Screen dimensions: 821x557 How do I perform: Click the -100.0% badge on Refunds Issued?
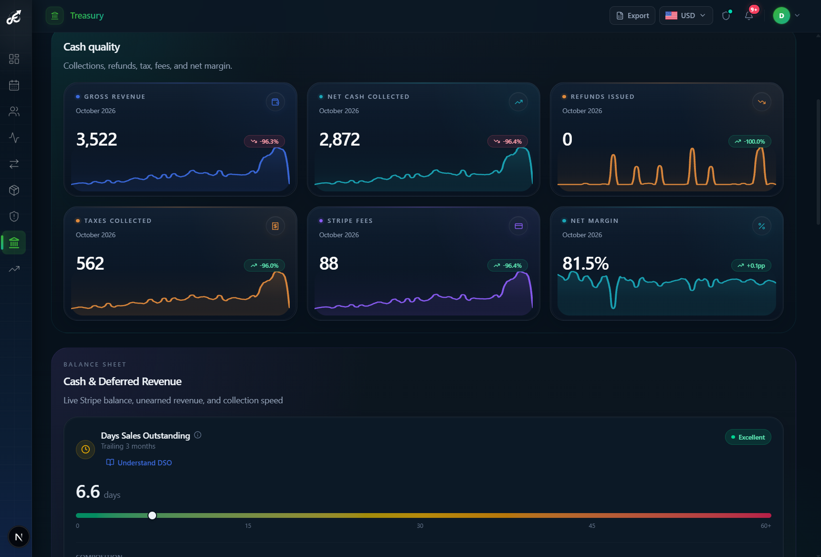pos(750,141)
